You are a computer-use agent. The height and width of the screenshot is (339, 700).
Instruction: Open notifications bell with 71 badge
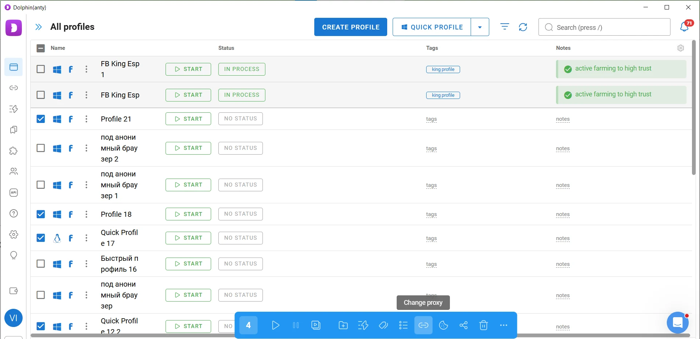click(685, 26)
